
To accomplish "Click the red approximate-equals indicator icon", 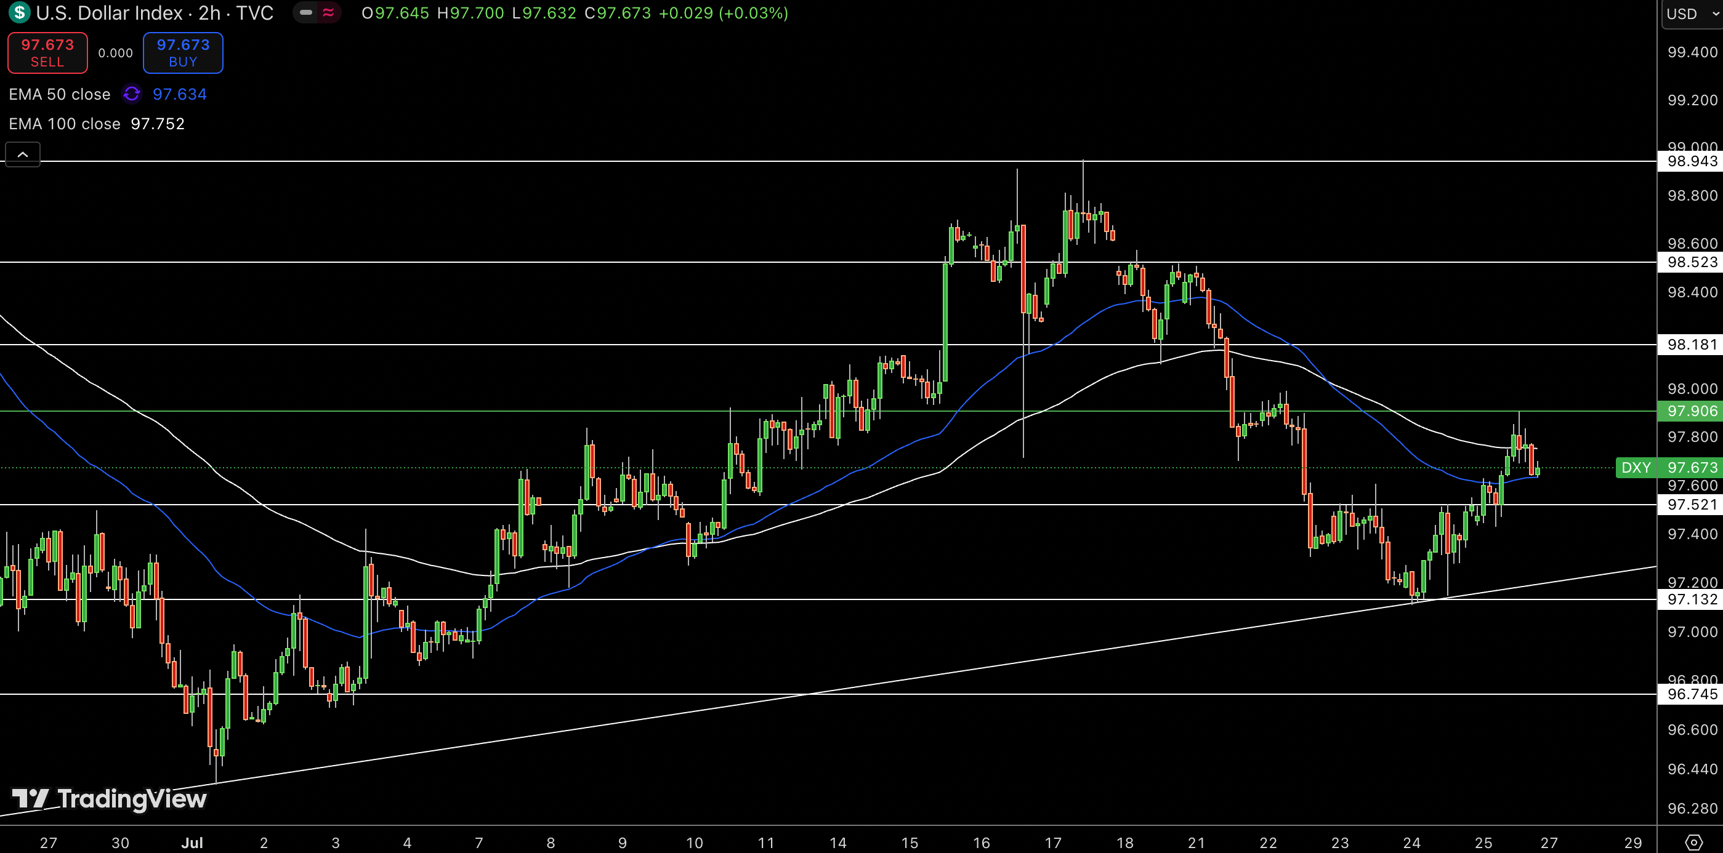I will (328, 13).
